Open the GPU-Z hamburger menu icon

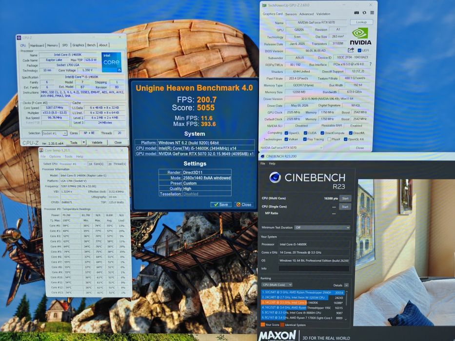point(372,13)
